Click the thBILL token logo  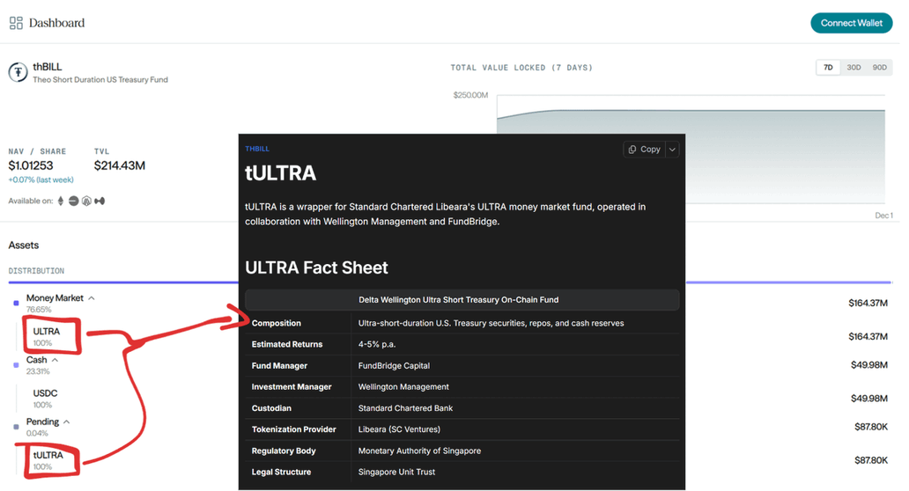(18, 73)
